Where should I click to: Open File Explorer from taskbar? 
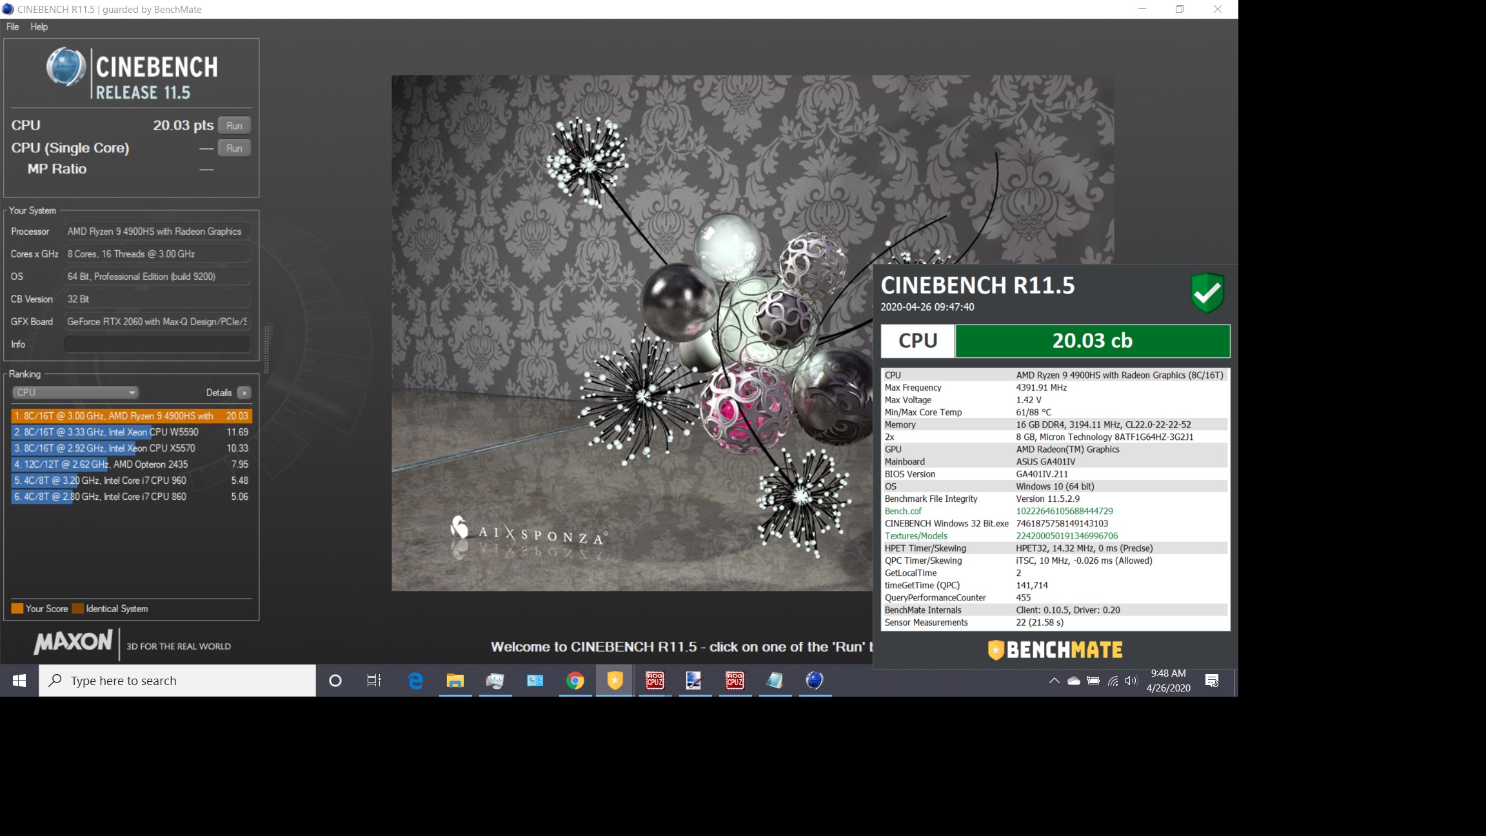[x=455, y=681]
